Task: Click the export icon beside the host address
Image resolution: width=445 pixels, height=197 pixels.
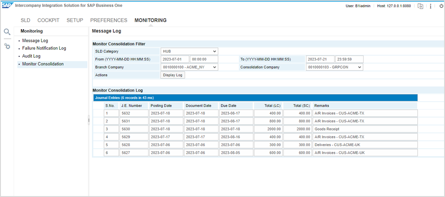Action: pos(408,6)
